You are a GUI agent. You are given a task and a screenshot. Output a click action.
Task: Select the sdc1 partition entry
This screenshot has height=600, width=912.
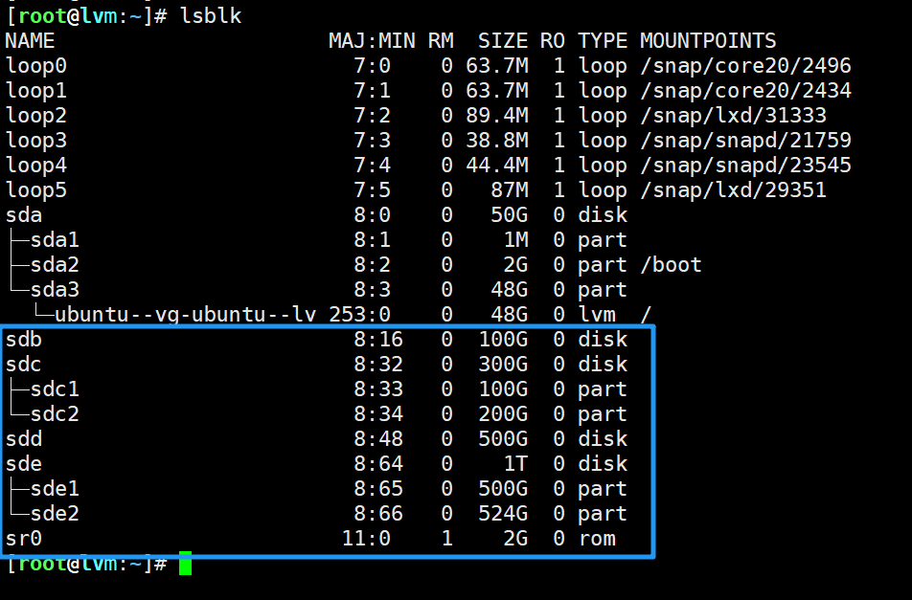[x=55, y=389]
